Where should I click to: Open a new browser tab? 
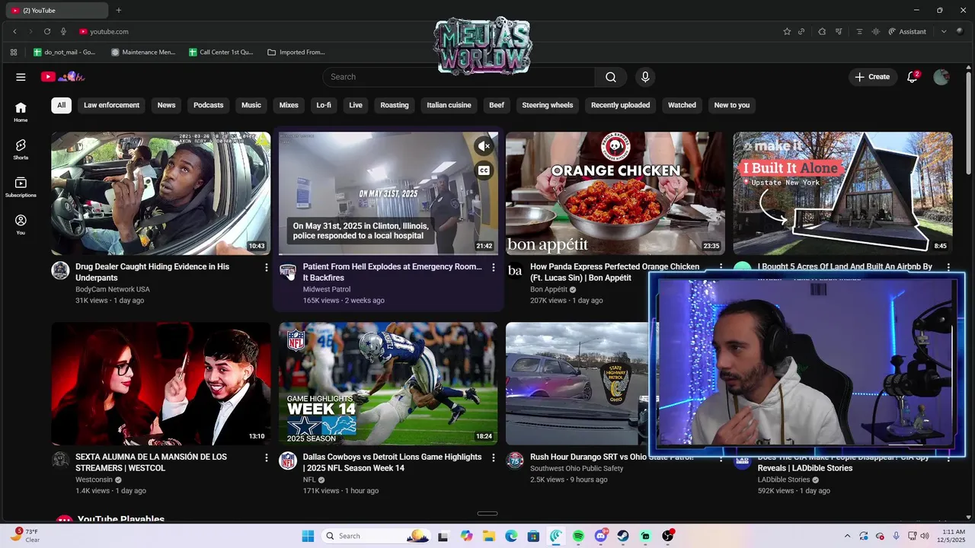(118, 11)
